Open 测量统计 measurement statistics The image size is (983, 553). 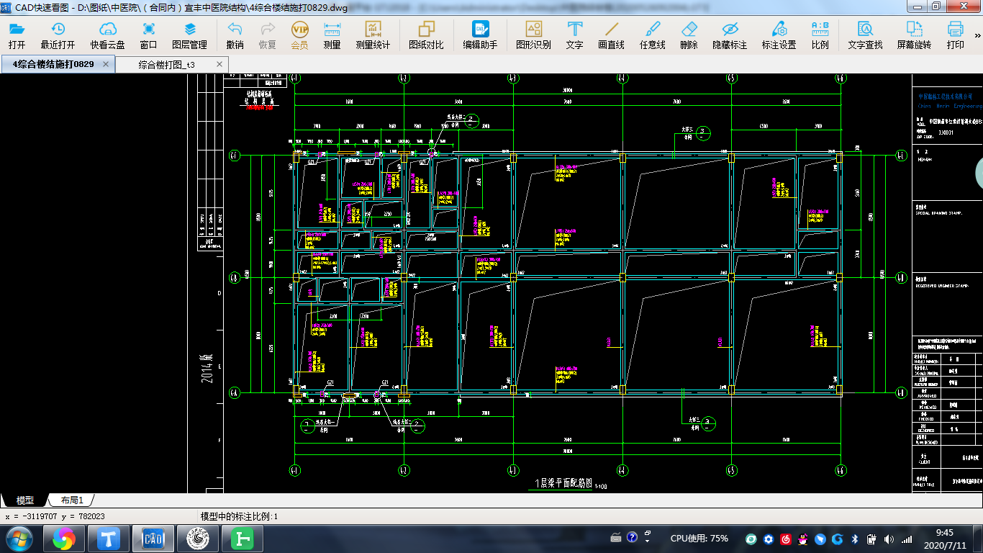pyautogui.click(x=373, y=35)
